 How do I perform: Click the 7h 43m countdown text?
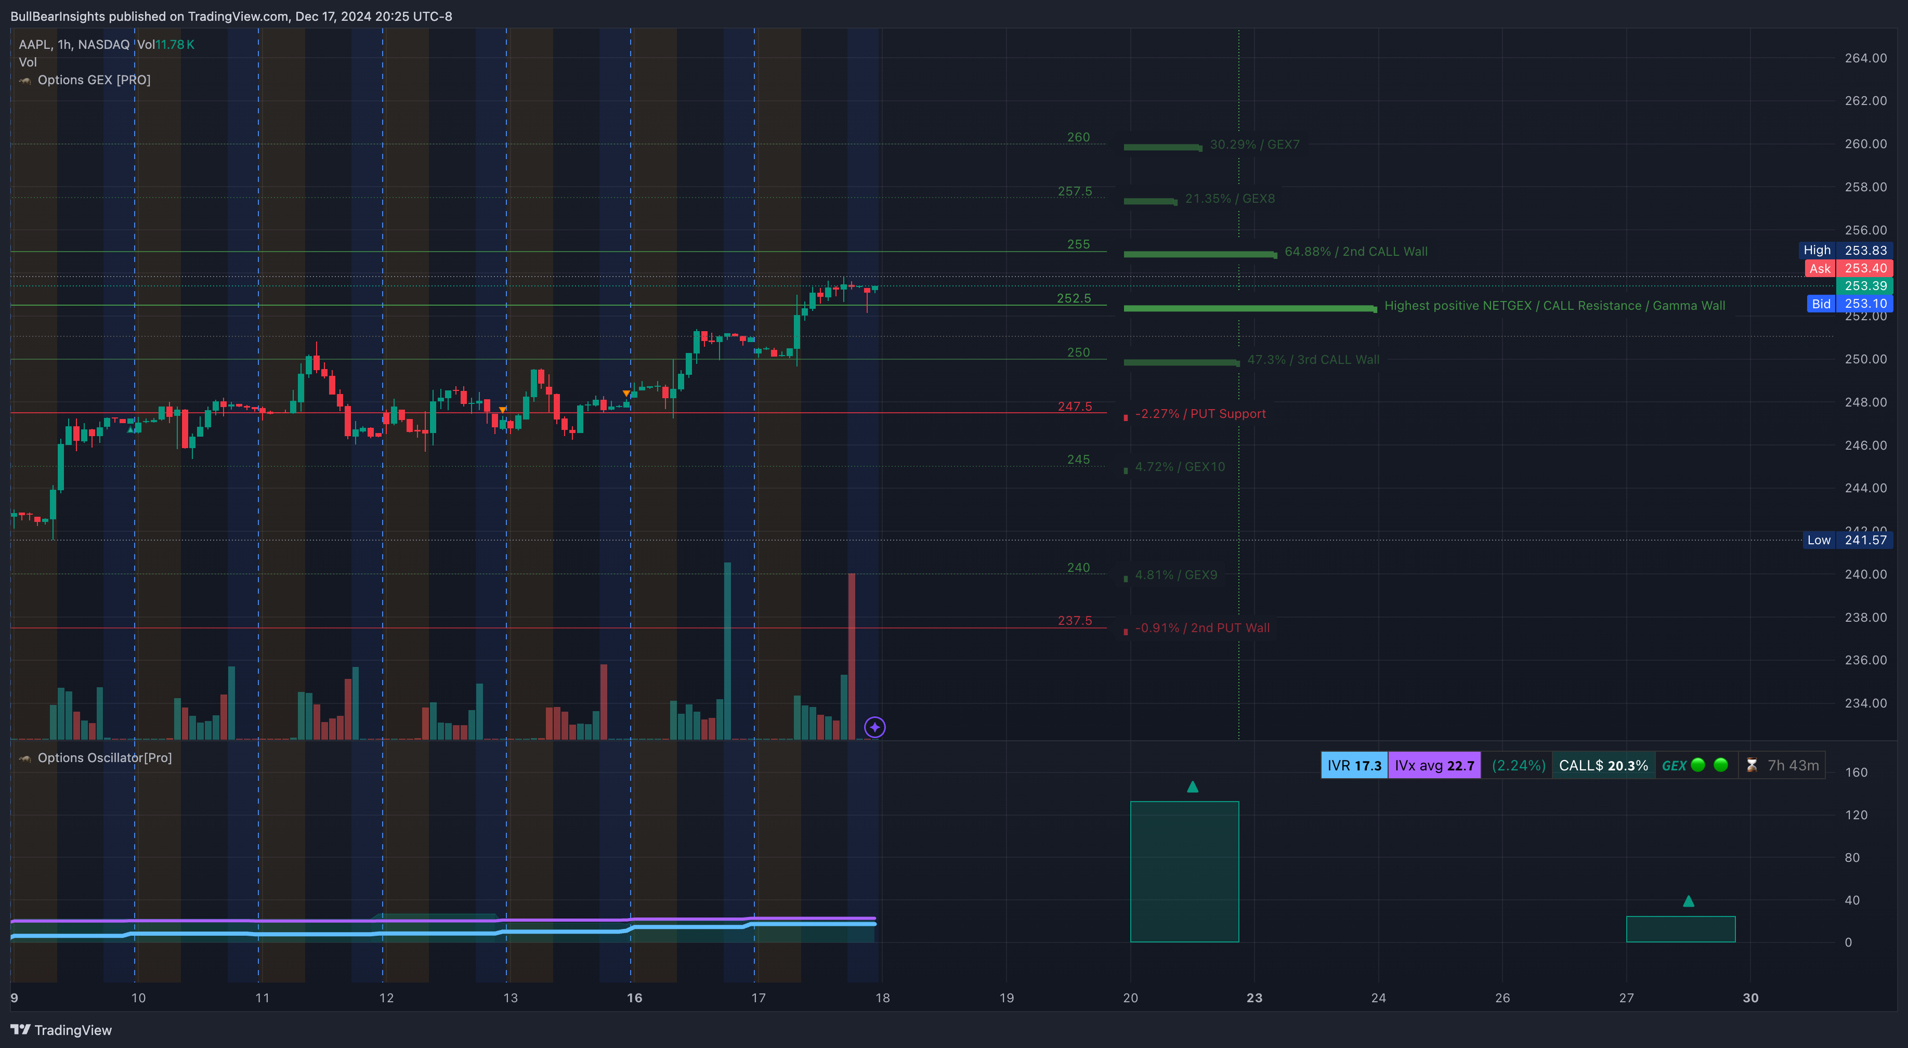[x=1793, y=765]
